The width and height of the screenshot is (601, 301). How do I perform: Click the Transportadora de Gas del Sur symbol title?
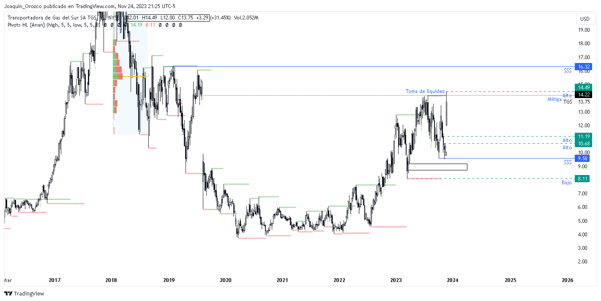click(x=52, y=18)
